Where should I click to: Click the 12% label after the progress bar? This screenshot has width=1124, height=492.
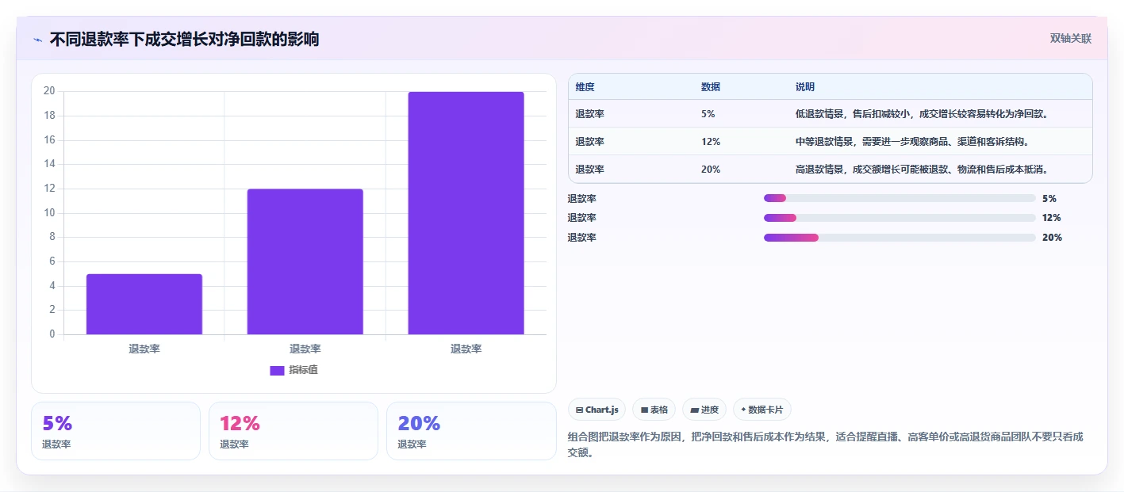(1052, 218)
